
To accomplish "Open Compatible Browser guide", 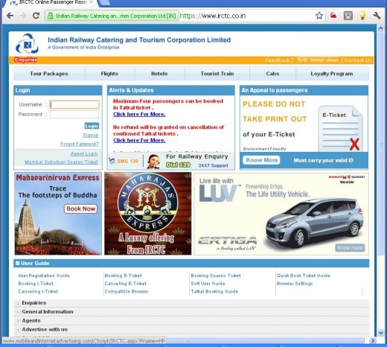I will click(127, 291).
